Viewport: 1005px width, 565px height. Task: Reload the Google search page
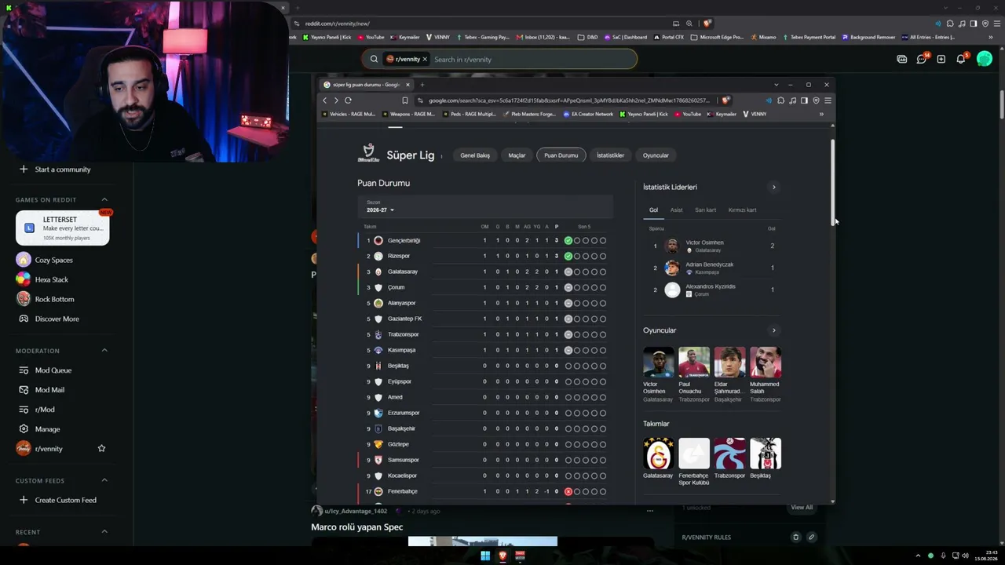(348, 100)
